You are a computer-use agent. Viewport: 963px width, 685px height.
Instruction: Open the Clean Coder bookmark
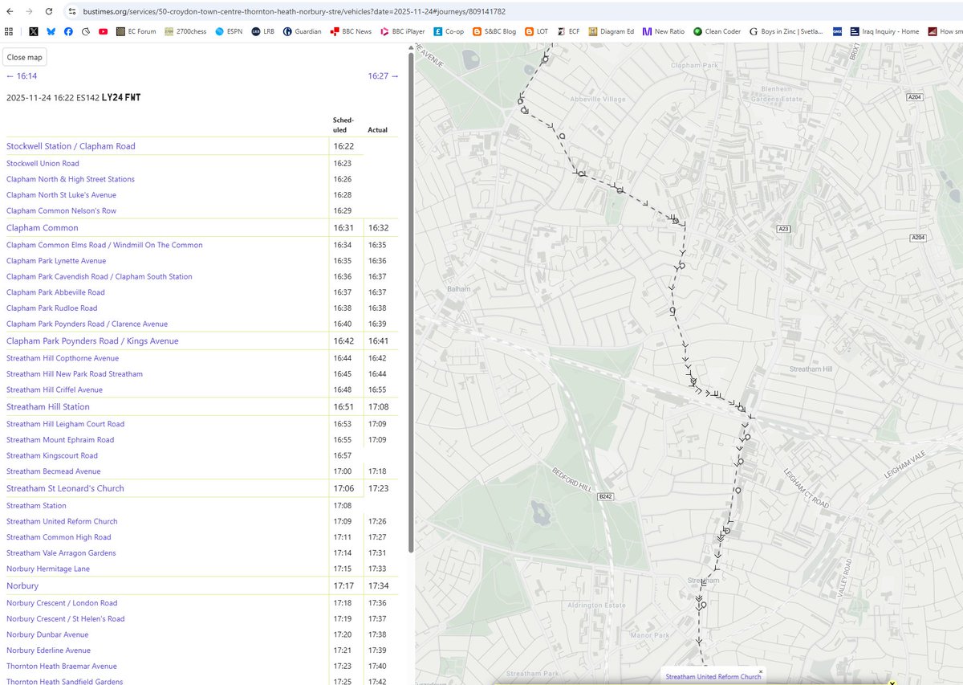717,31
